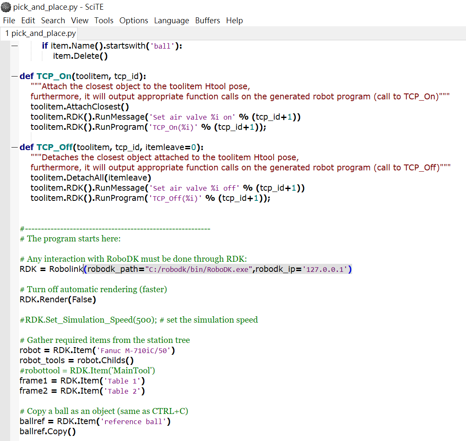Click the '# Copy a ball as an object' comment
This screenshot has height=441, width=466.
(104, 411)
